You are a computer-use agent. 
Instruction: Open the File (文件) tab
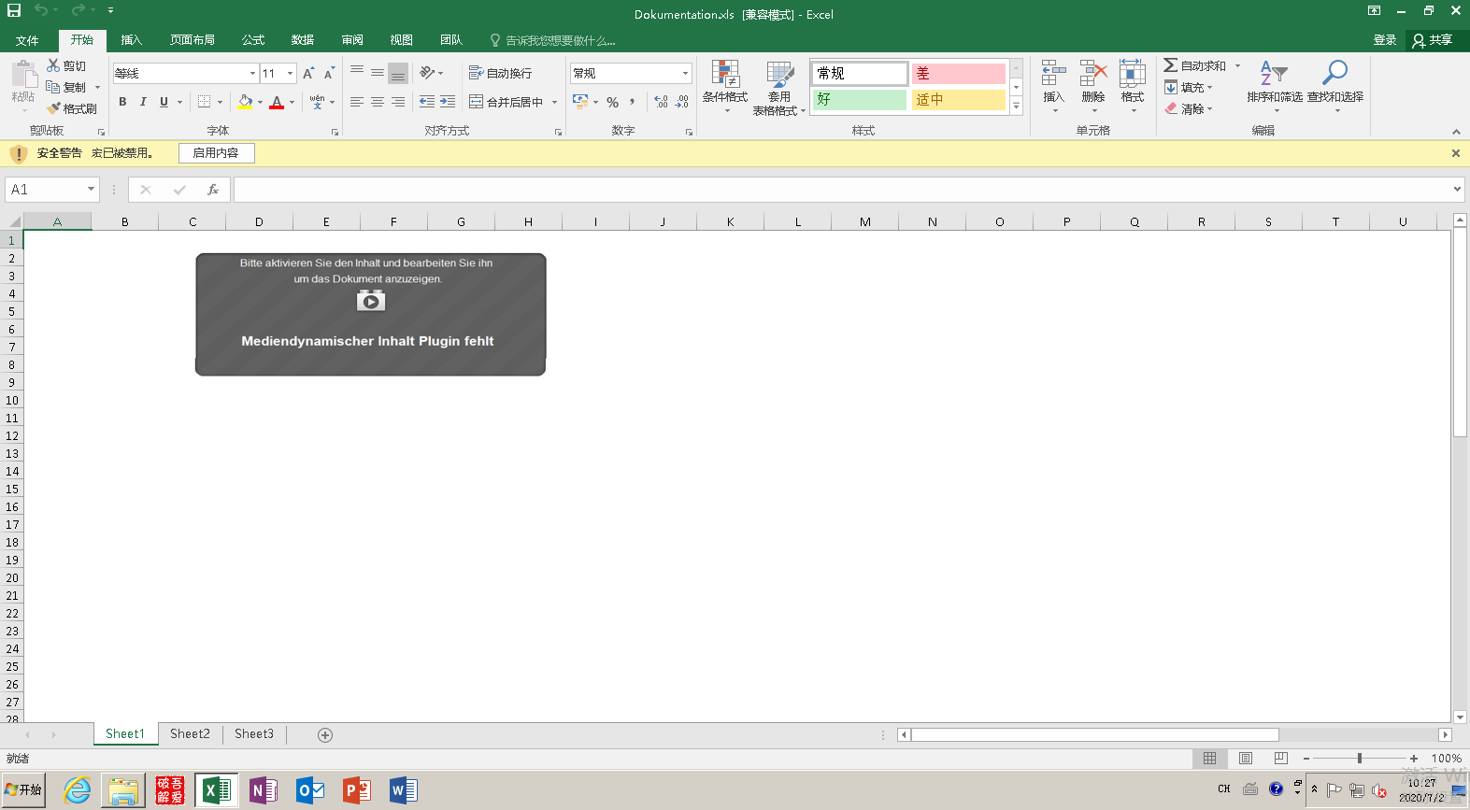27,40
